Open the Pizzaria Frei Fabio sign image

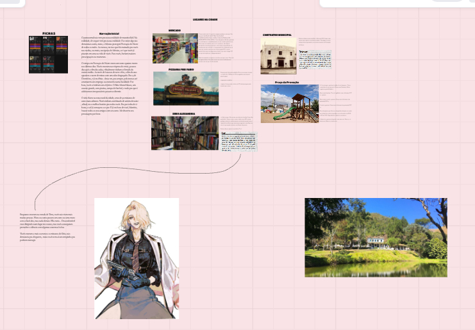pyautogui.click(x=176, y=88)
